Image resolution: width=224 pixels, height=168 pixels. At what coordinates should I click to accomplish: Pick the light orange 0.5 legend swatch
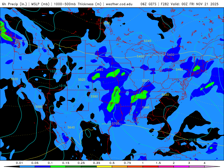(x=120, y=167)
